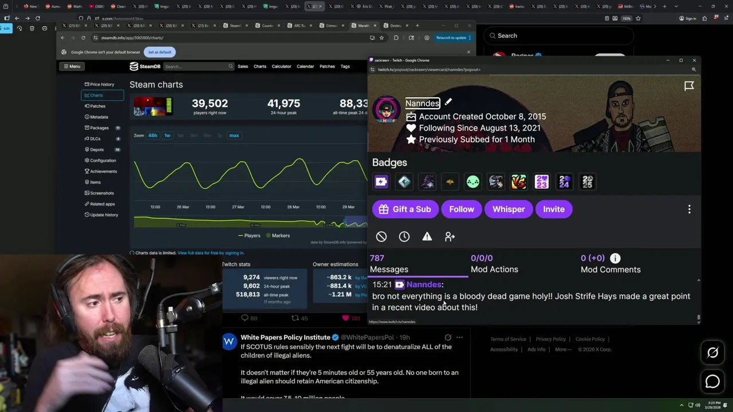This screenshot has height=412, width=733.
Task: Click the VS badge icon
Action: pos(519,182)
